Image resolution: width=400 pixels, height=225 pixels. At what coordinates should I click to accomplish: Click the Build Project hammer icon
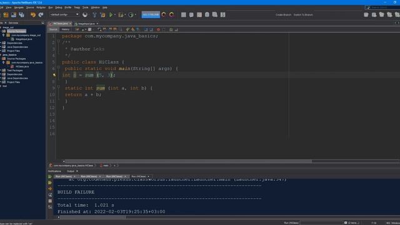point(94,15)
